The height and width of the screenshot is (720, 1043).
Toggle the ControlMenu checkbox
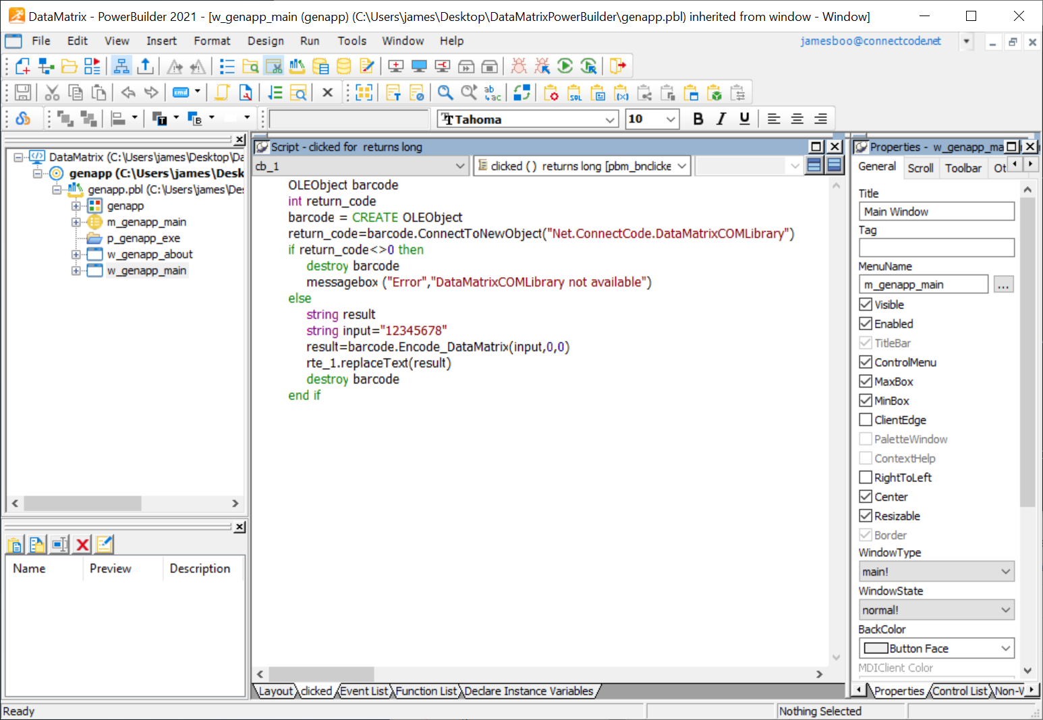pyautogui.click(x=866, y=362)
